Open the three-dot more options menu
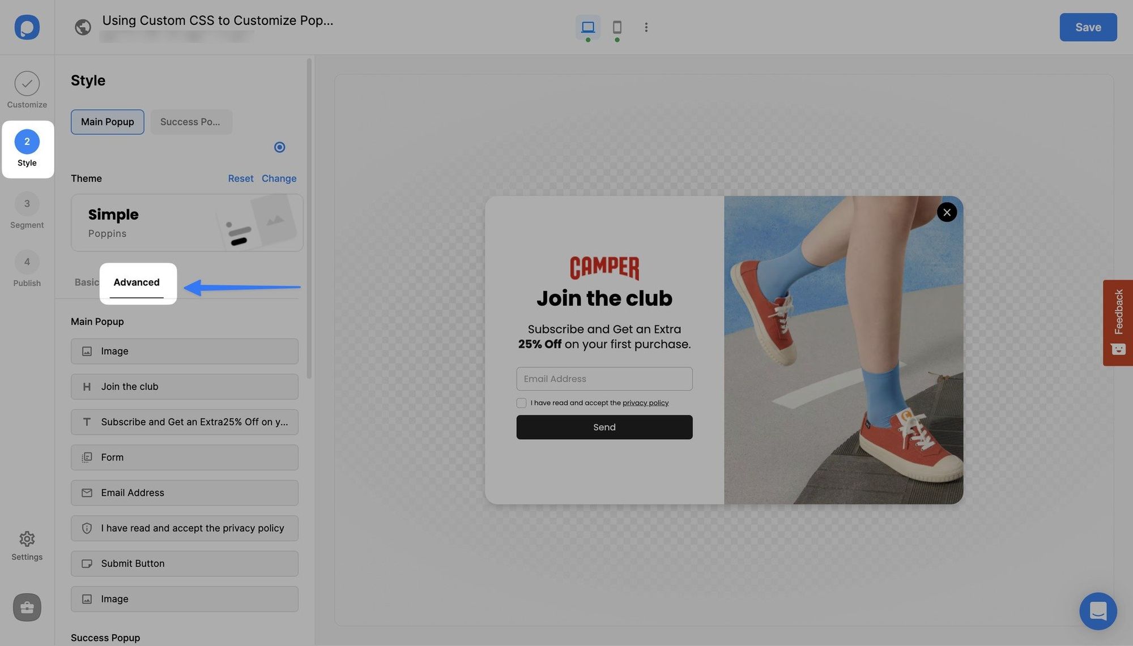The height and width of the screenshot is (646, 1133). [646, 27]
